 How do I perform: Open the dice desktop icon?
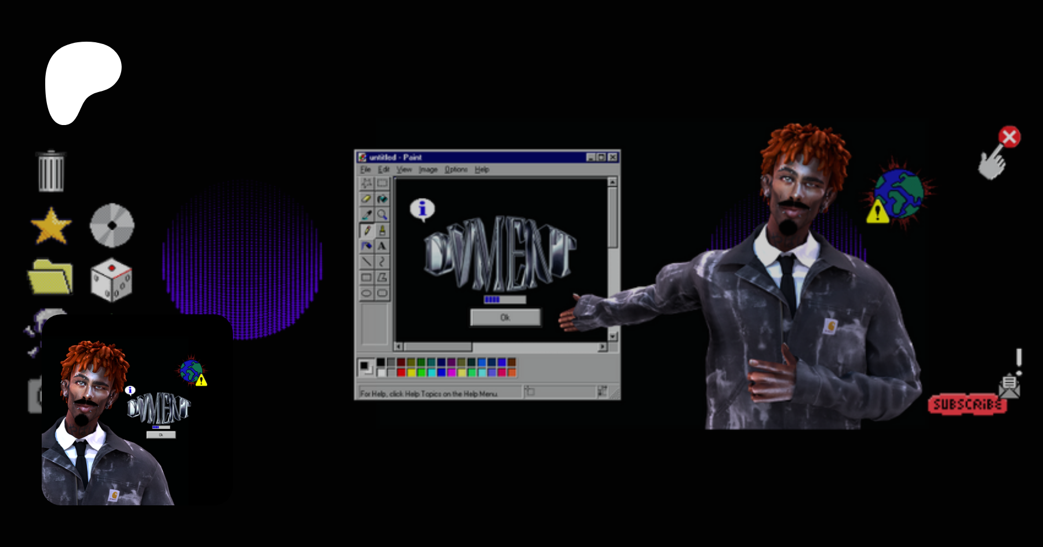tap(111, 280)
